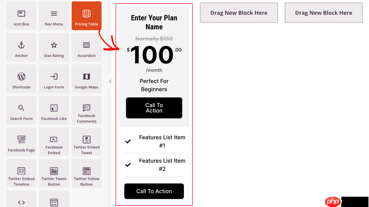Pick the Anchor block
This screenshot has width=369, height=207.
21,47
